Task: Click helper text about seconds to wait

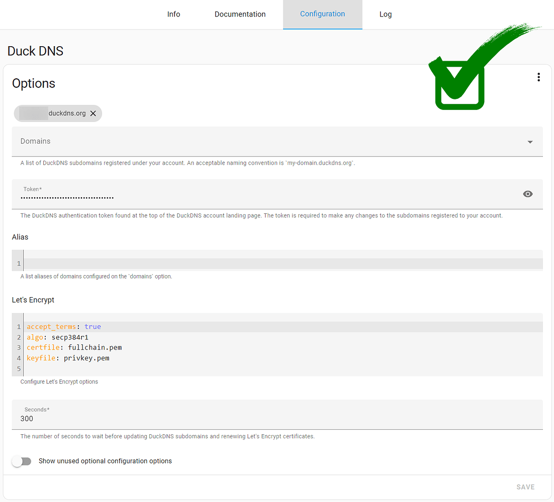Action: tap(167, 436)
